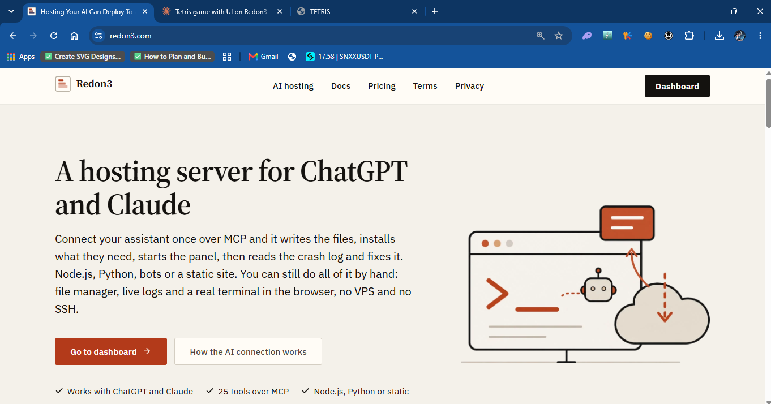The height and width of the screenshot is (404, 771).
Task: Open the Gmail bookmark
Action: [263, 57]
